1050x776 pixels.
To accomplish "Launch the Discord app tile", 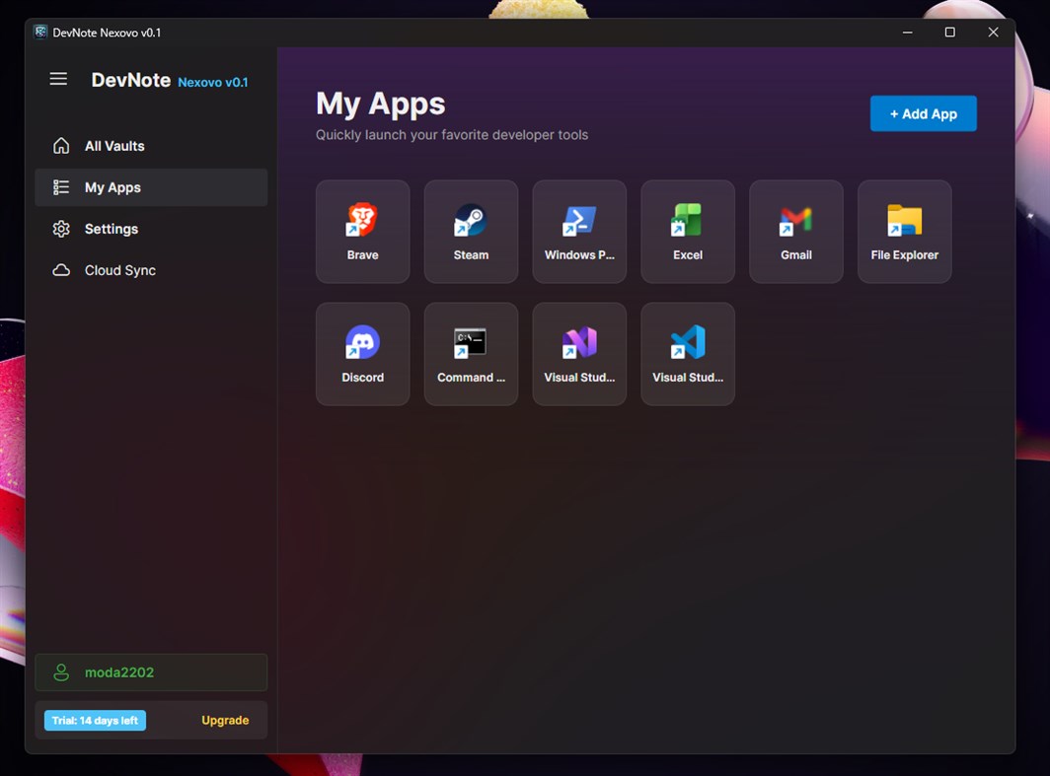I will tap(362, 354).
